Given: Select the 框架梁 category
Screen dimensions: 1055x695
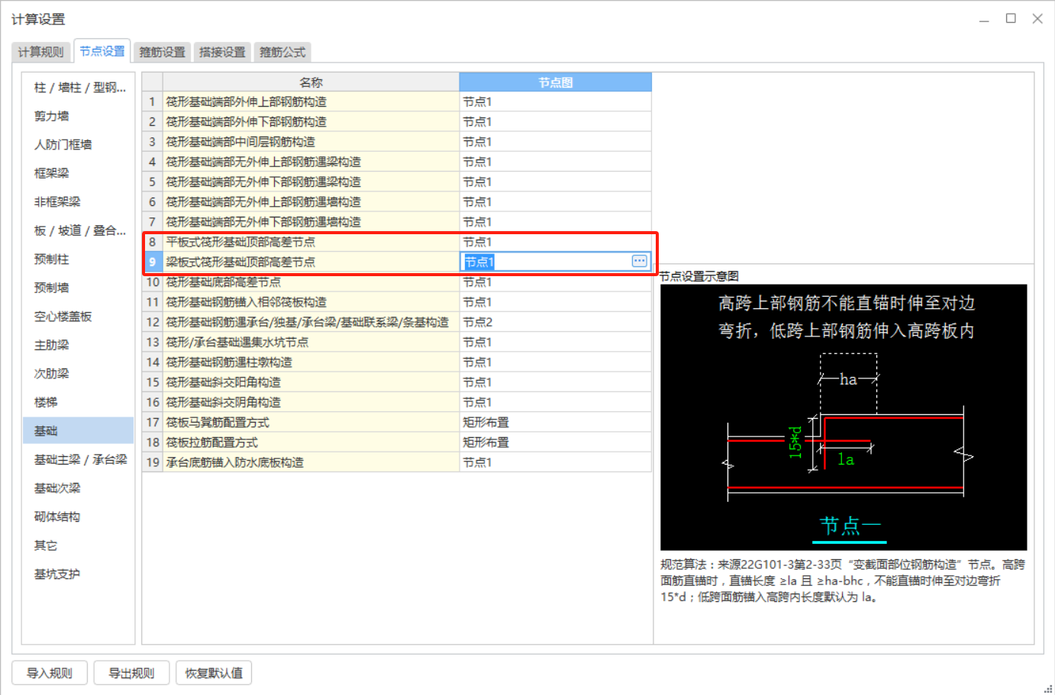Looking at the screenshot, I should [79, 173].
